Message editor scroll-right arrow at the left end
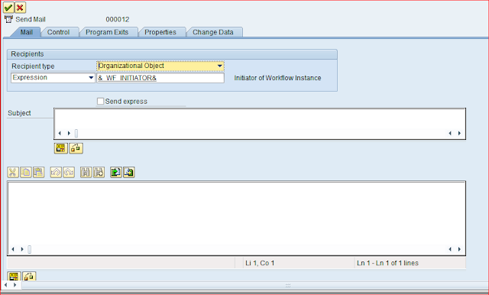This screenshot has width=489, height=295. click(22, 249)
